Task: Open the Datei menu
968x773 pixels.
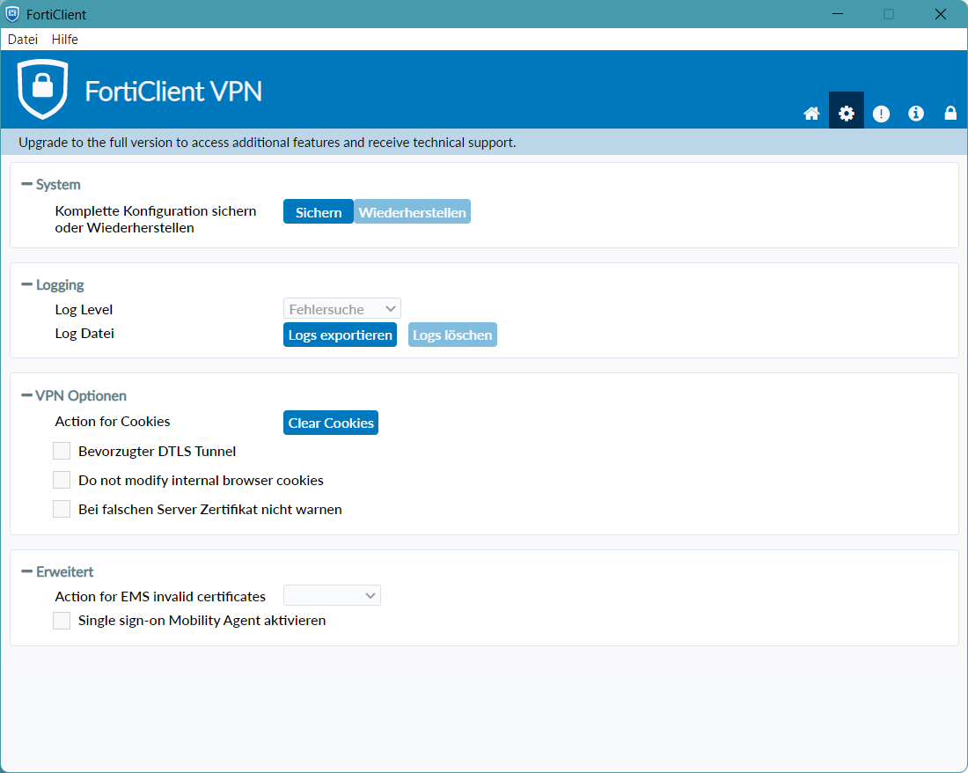Action: (23, 40)
